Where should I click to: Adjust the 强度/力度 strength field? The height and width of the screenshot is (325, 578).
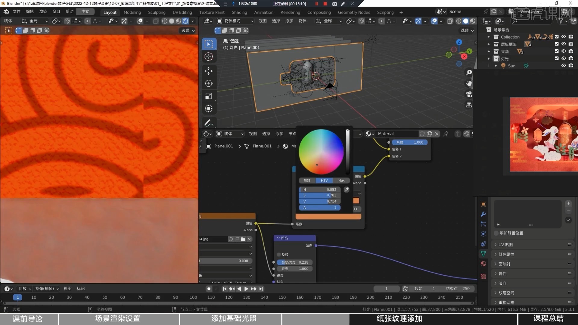point(295,263)
